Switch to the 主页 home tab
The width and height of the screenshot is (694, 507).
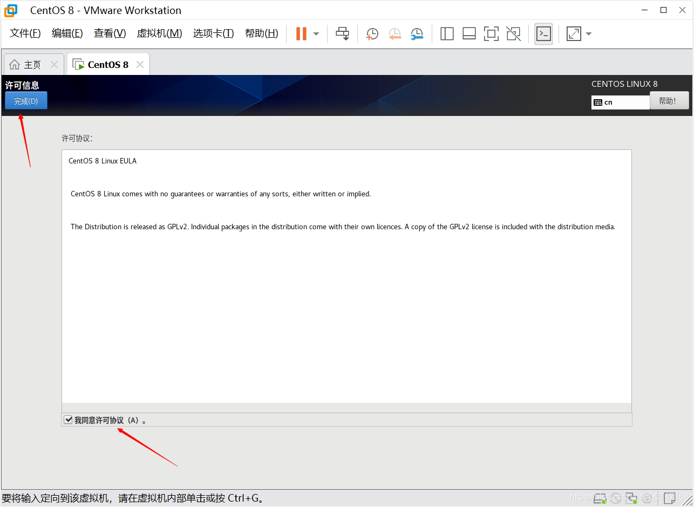pos(32,65)
